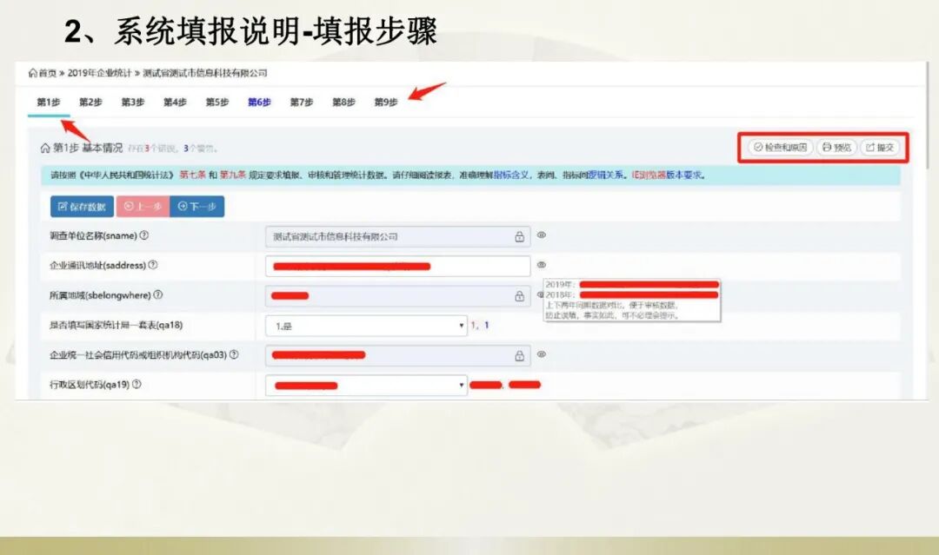Click the 检查和原因 button
Screen dimensions: 939x555
[x=780, y=147]
